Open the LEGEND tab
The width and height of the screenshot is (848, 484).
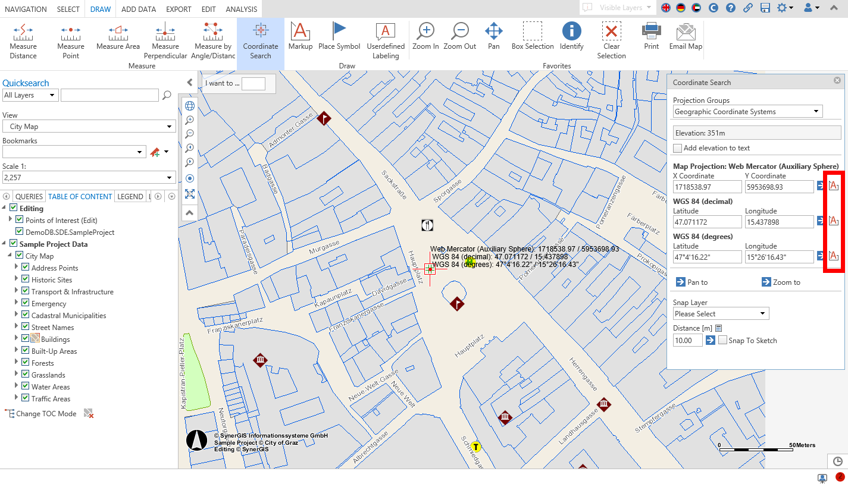130,196
